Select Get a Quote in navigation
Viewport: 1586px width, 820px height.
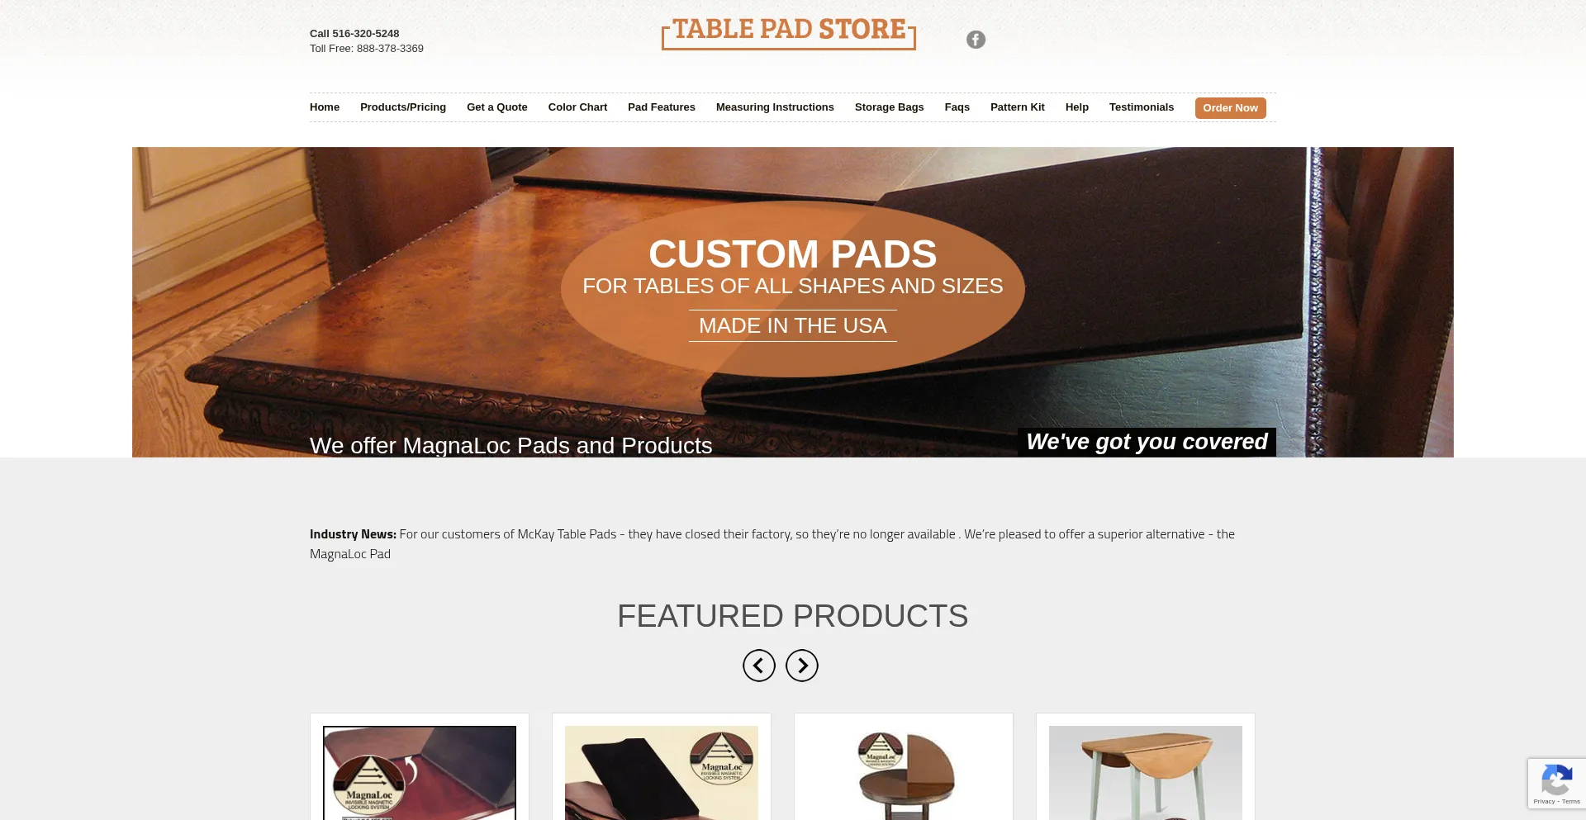497,107
